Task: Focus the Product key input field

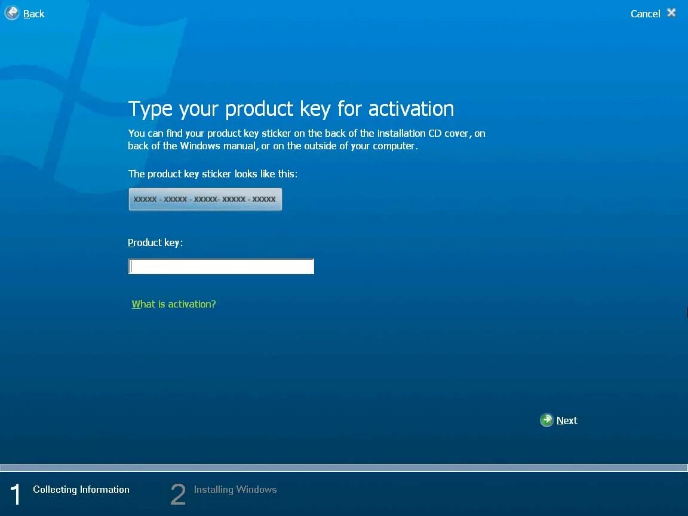Action: coord(221,266)
